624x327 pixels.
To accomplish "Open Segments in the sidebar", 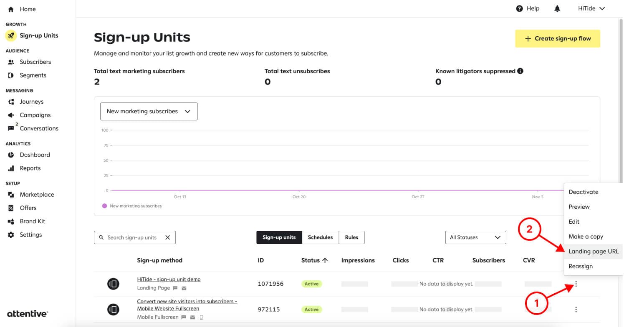I will [27, 75].
